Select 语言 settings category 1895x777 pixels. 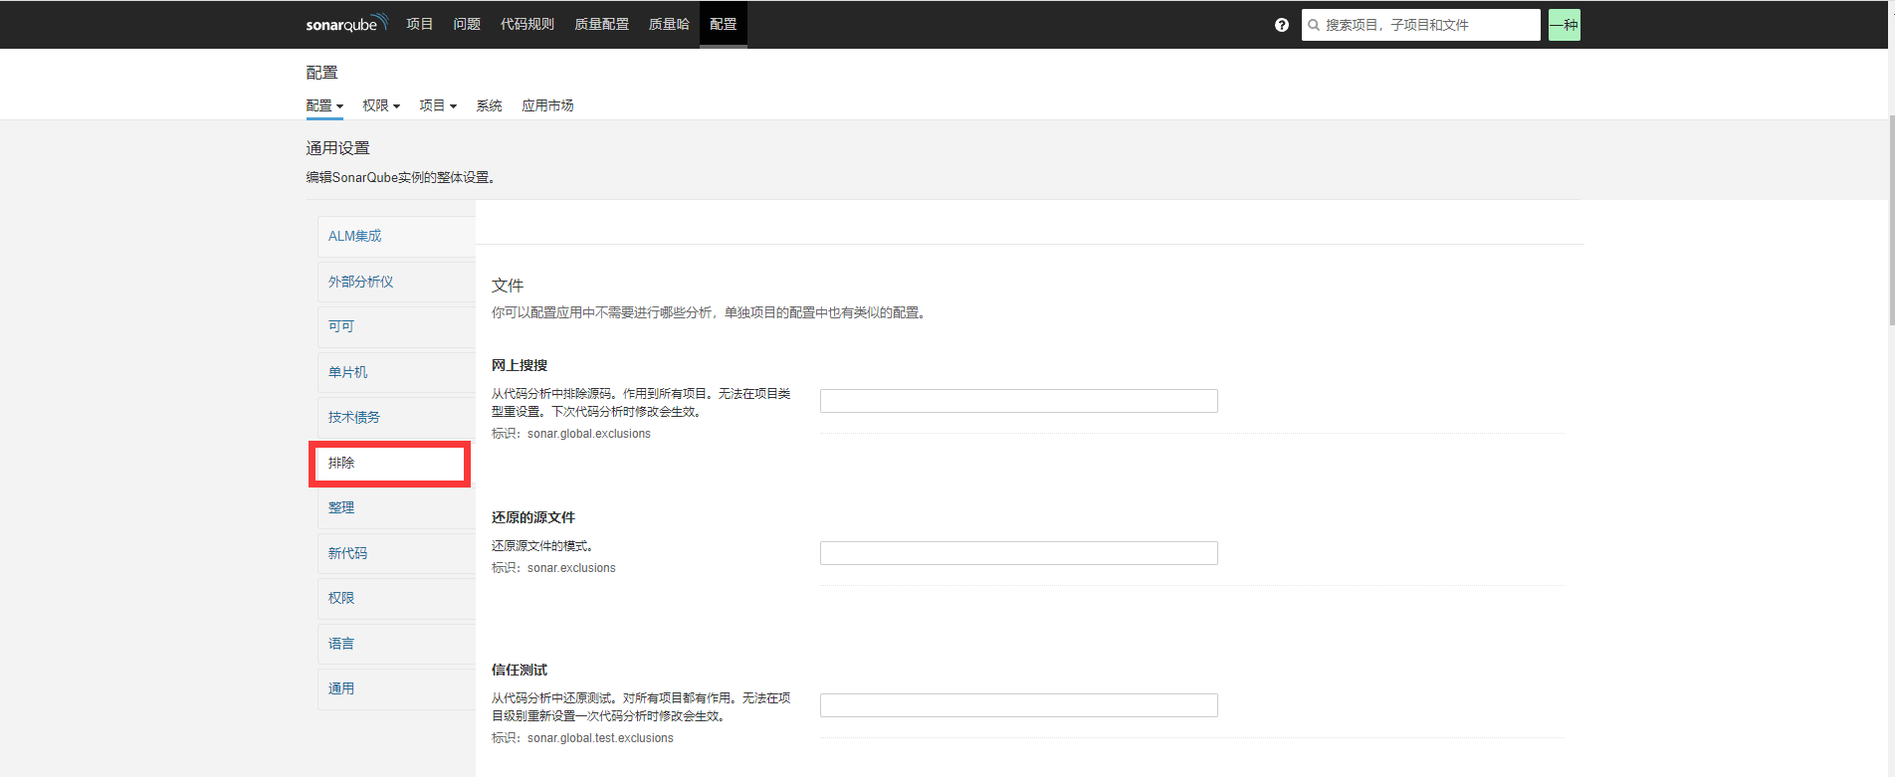396,644
